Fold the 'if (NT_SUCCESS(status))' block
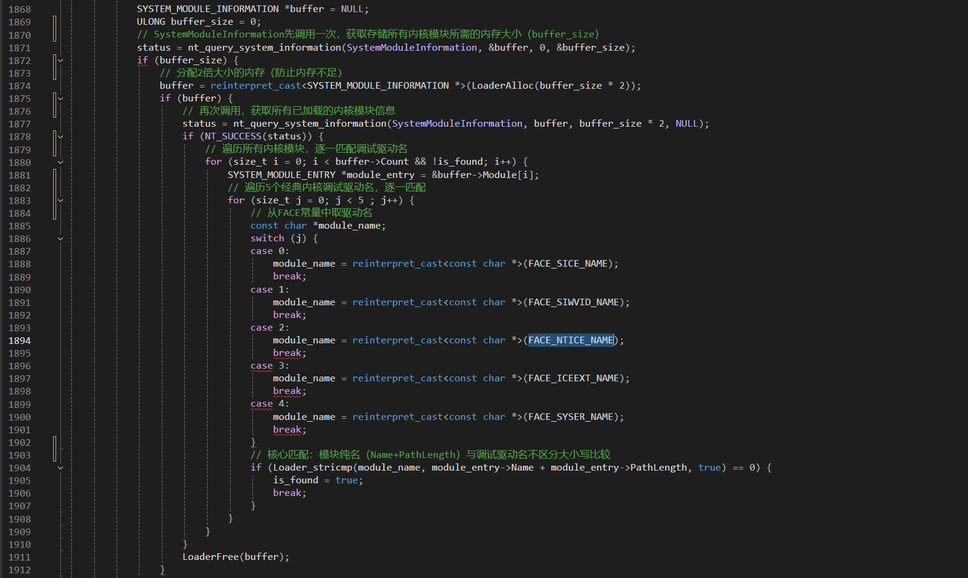The image size is (968, 578). [60, 136]
